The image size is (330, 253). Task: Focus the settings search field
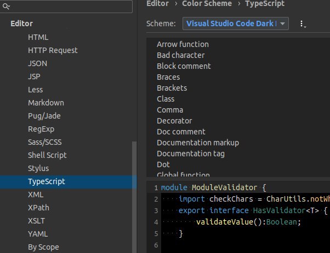coord(66,7)
